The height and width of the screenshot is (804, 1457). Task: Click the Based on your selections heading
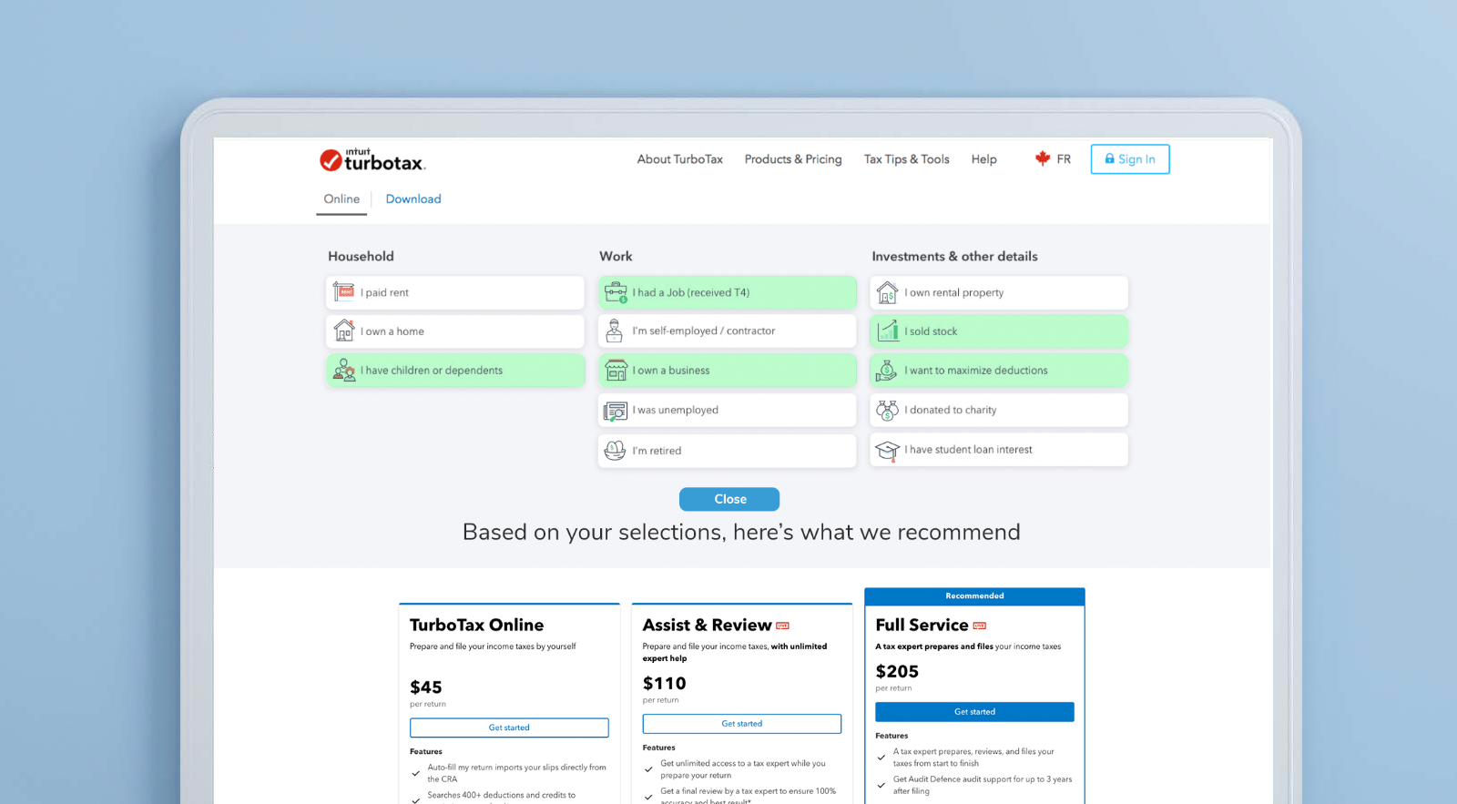pyautogui.click(x=741, y=532)
